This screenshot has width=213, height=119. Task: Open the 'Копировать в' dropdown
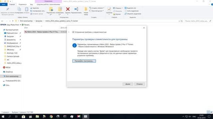(x=60, y=15)
